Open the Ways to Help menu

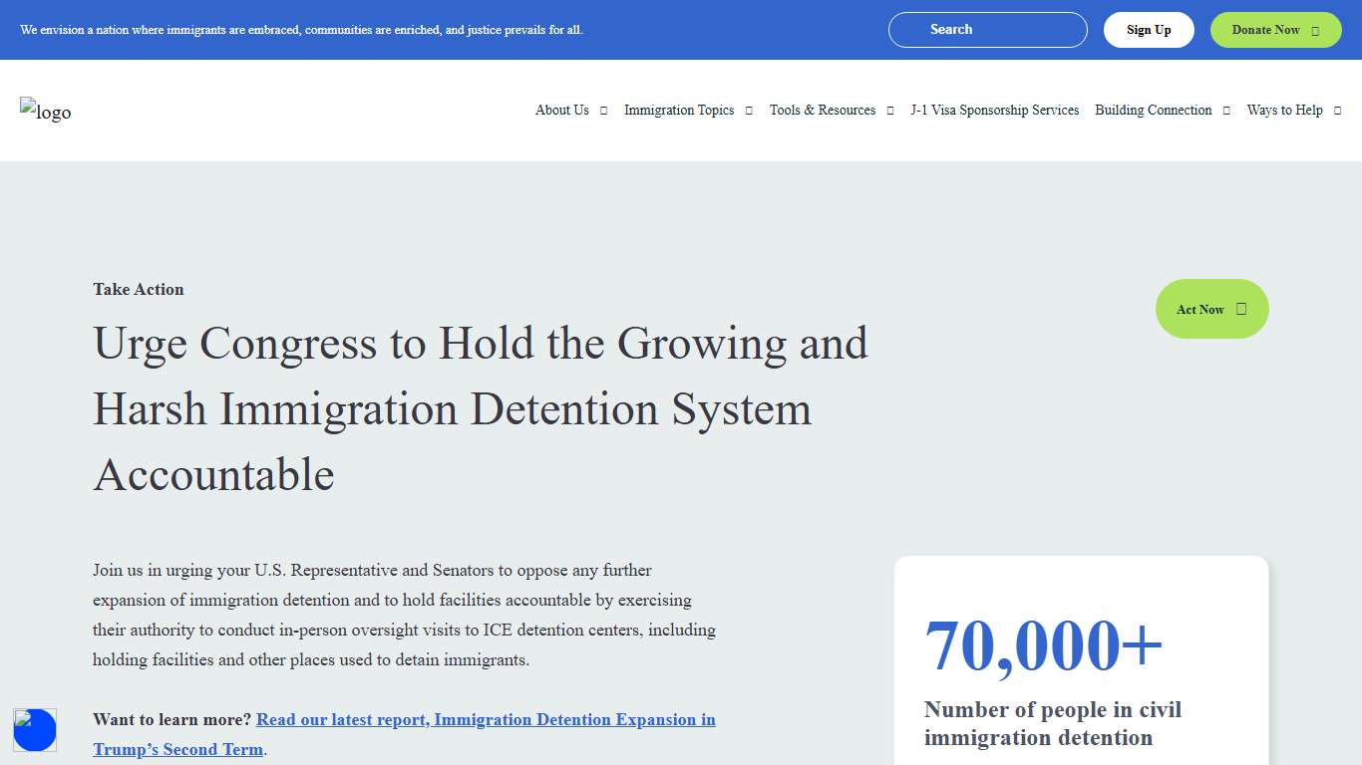click(1284, 111)
